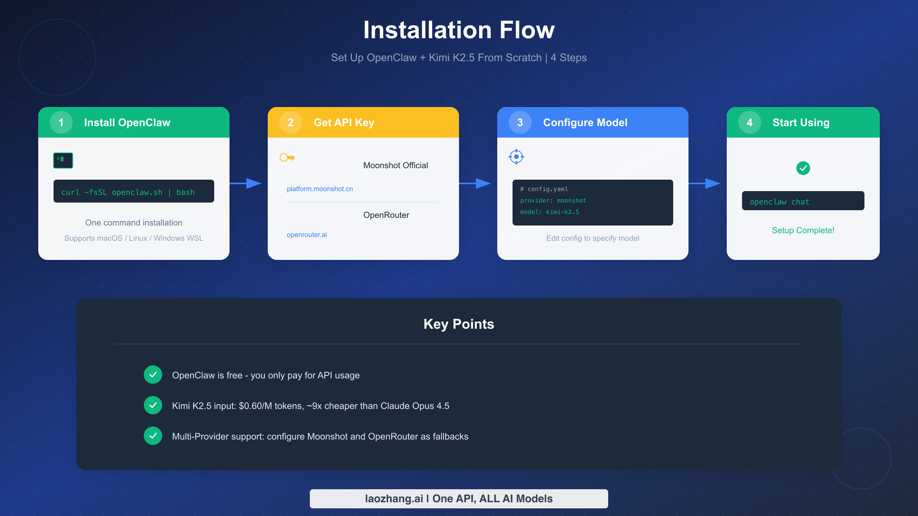Viewport: 918px width, 516px height.
Task: Toggle the checkmark beside OpenClaw is free point
Action: (153, 375)
